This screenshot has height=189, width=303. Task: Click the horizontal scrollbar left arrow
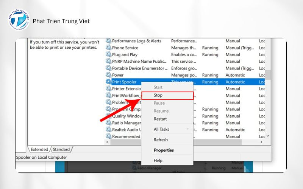coord(107,142)
